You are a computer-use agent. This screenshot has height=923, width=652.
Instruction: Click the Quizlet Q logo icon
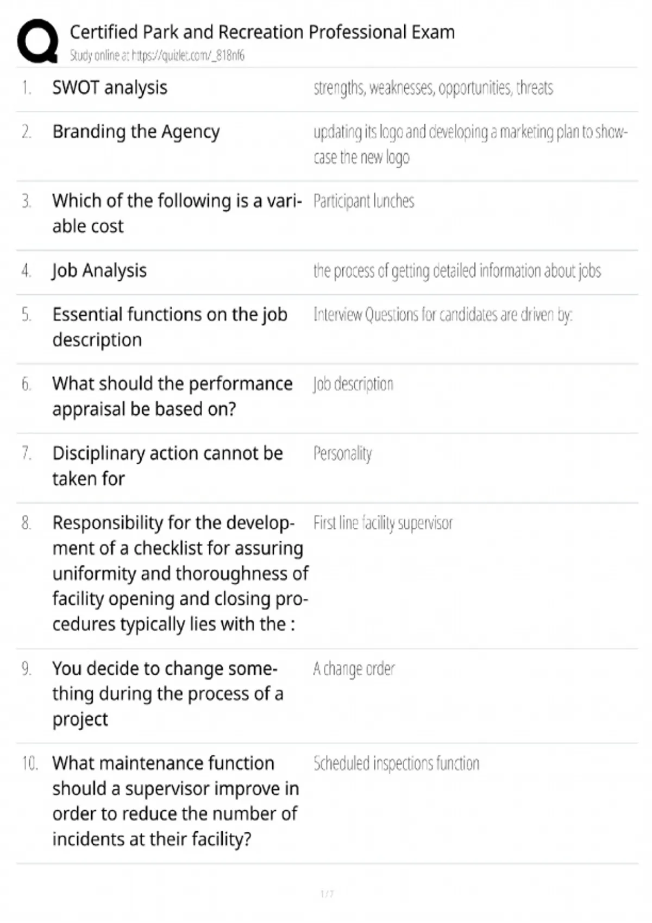pyautogui.click(x=37, y=41)
